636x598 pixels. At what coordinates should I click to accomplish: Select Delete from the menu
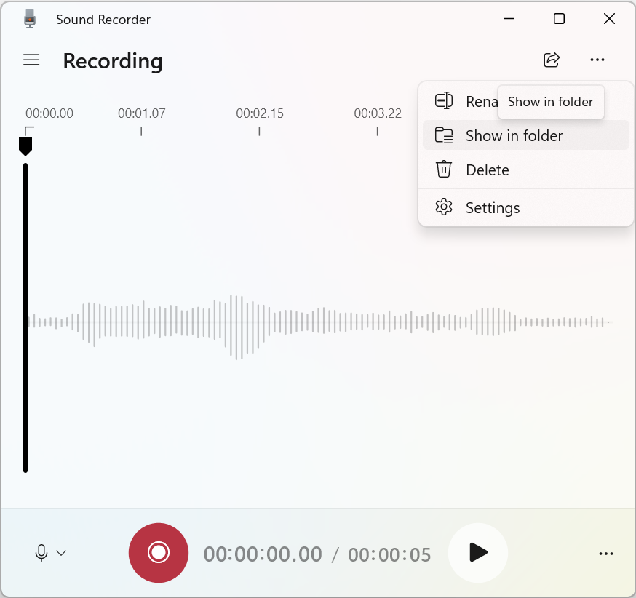(525, 170)
